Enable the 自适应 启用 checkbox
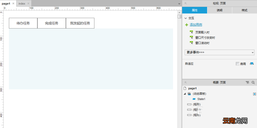Image resolution: width=257 pixels, height=128 pixels. [237, 64]
